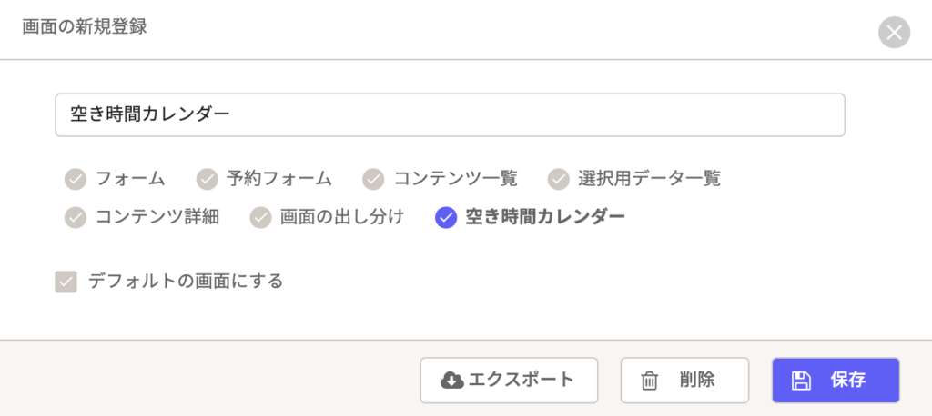Click the check circle icon beside フォーム

[76, 179]
